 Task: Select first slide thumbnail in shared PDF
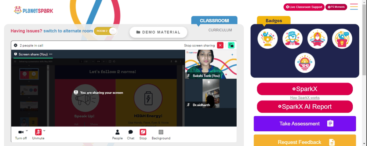pyautogui.click(x=29, y=74)
